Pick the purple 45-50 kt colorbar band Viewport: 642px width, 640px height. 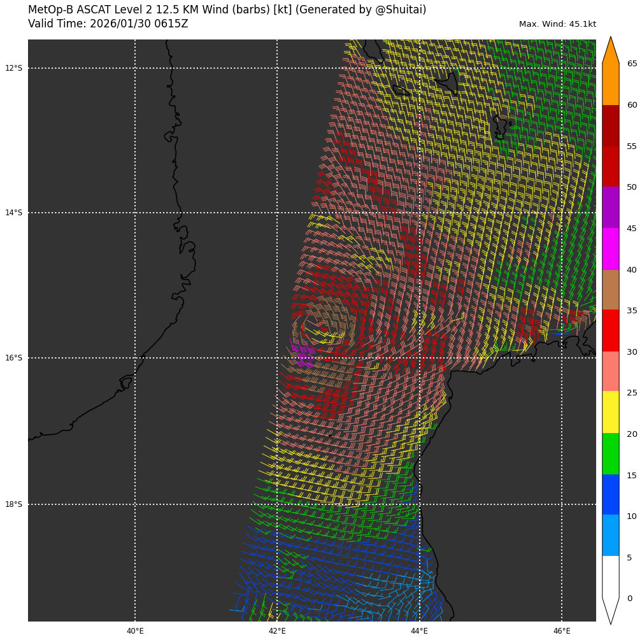pos(610,208)
